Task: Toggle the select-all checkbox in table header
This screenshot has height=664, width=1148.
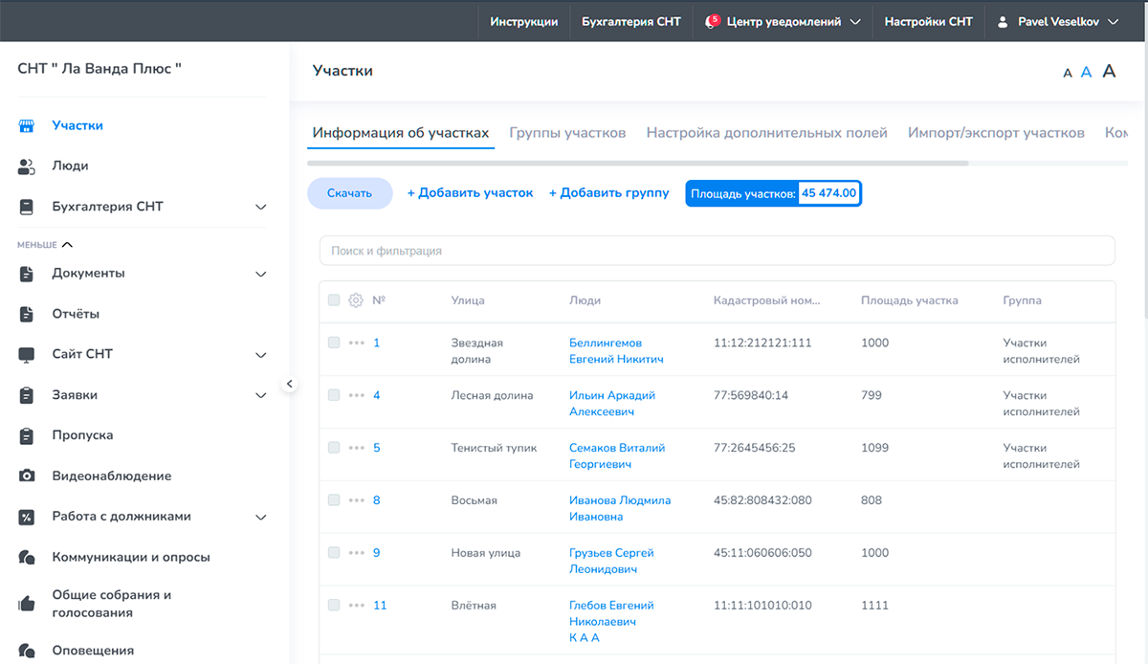Action: [x=334, y=299]
